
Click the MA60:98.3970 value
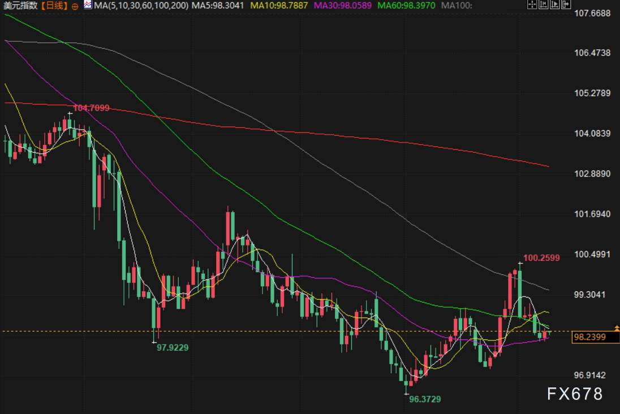(407, 6)
